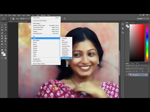
Task: Select the Eraser tool
Action: click(x=2, y=39)
